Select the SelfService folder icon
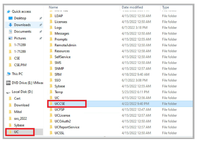Screen dimensions: 197x144 tap(51, 57)
